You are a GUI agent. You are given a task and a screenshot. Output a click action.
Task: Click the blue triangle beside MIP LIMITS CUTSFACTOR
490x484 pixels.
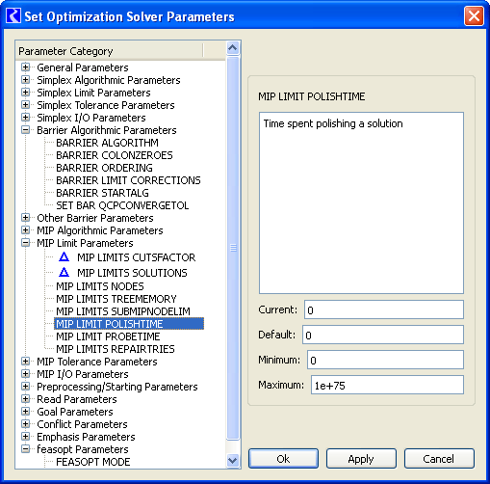click(64, 256)
